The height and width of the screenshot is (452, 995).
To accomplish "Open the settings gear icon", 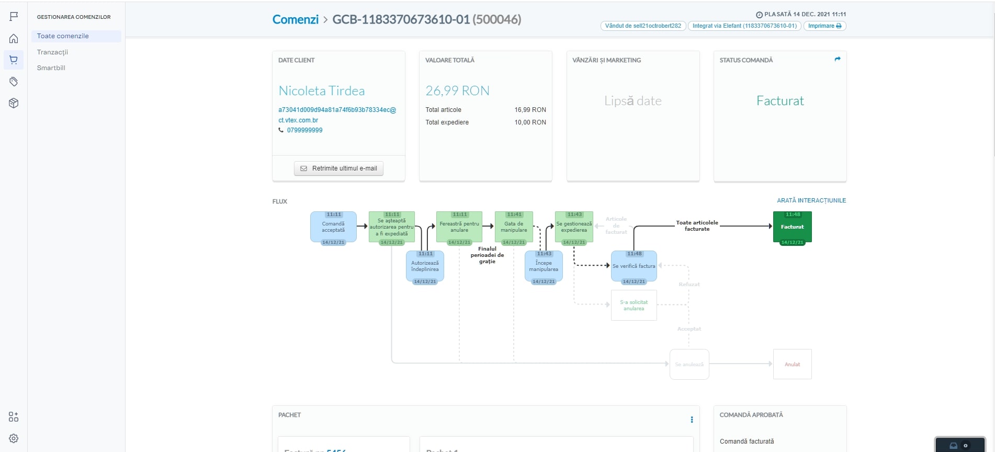I will (14, 438).
